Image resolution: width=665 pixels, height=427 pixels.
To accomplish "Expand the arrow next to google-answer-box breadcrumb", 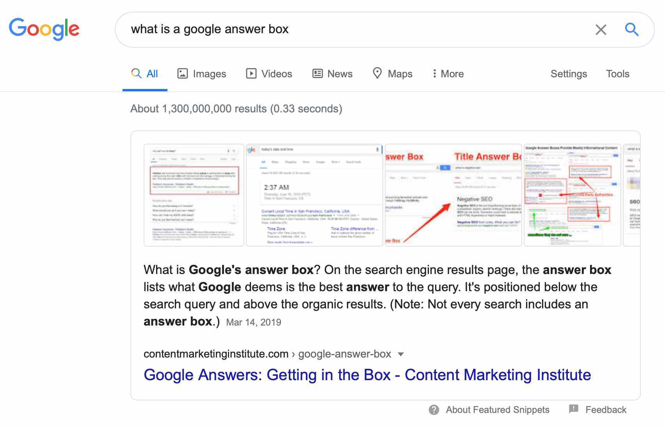I will 402,354.
